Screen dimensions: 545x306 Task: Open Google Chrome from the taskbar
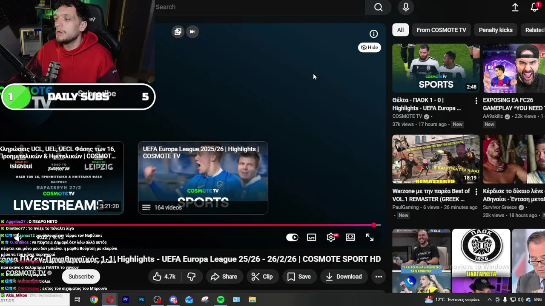tap(94, 300)
